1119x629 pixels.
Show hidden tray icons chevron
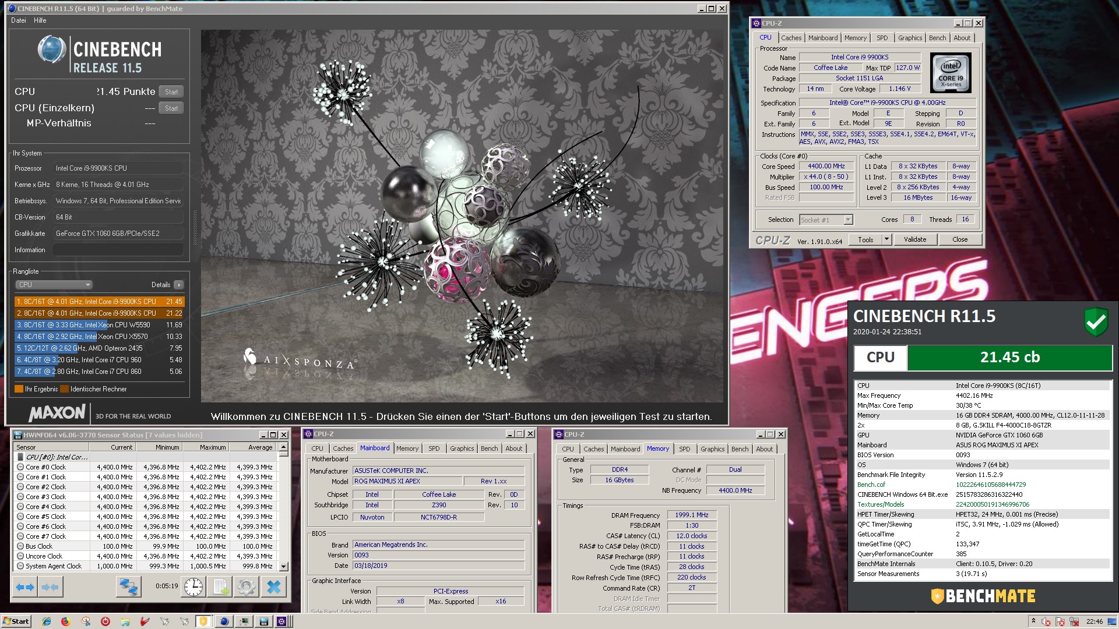[x=1033, y=621]
